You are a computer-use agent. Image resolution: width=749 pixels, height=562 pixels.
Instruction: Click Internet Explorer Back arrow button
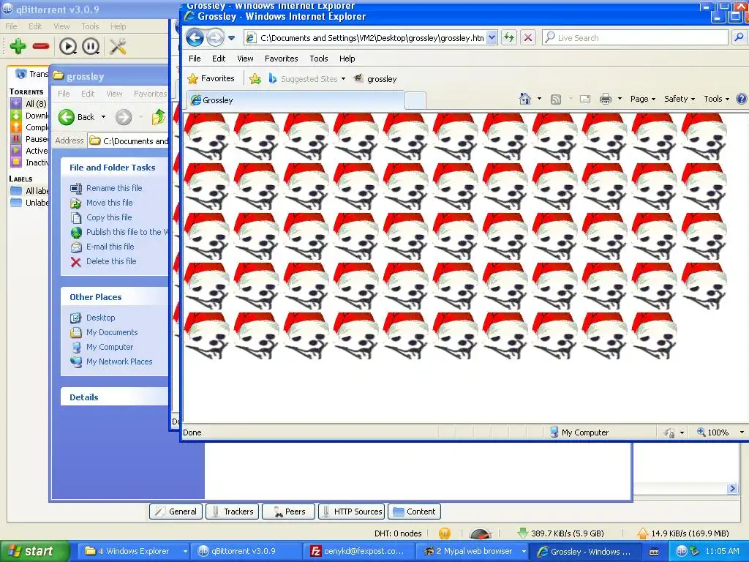(195, 38)
